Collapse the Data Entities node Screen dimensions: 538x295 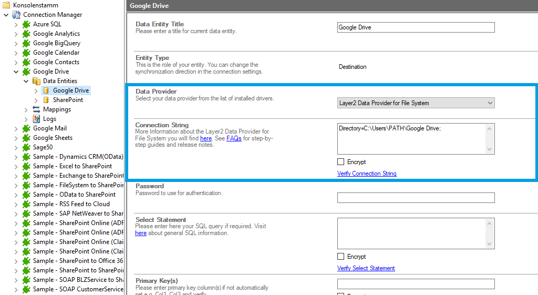click(26, 81)
